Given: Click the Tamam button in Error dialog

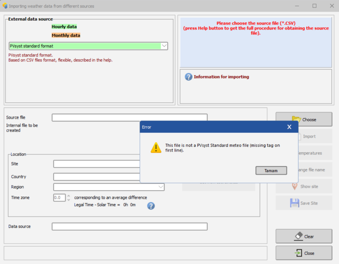Looking at the screenshot, I should (x=271, y=171).
